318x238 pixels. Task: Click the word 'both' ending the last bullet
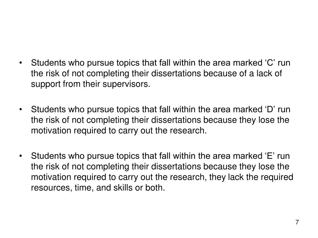155,187
